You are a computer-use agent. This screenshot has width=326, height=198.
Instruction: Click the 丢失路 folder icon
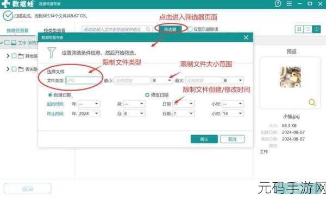[x=21, y=69]
